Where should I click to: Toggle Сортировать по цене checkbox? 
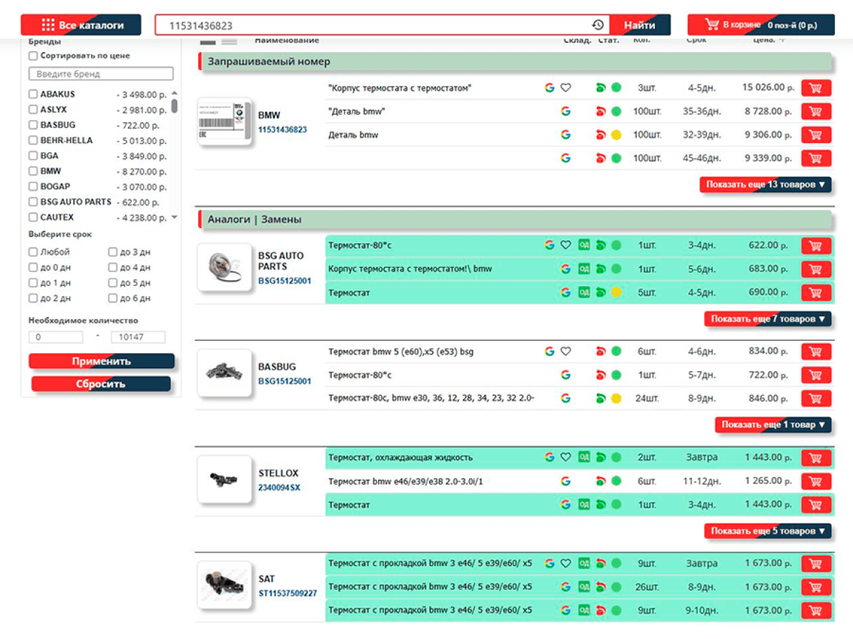point(33,56)
